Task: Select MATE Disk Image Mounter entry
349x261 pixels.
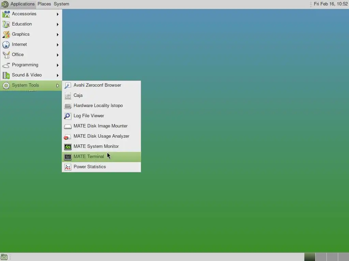Action: [x=101, y=126]
